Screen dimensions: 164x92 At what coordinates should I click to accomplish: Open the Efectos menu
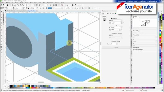click(27, 3)
